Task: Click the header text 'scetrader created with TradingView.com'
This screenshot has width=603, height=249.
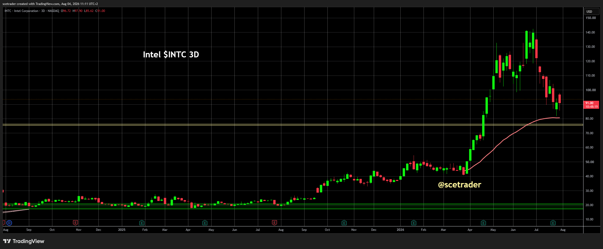Action: coord(31,4)
